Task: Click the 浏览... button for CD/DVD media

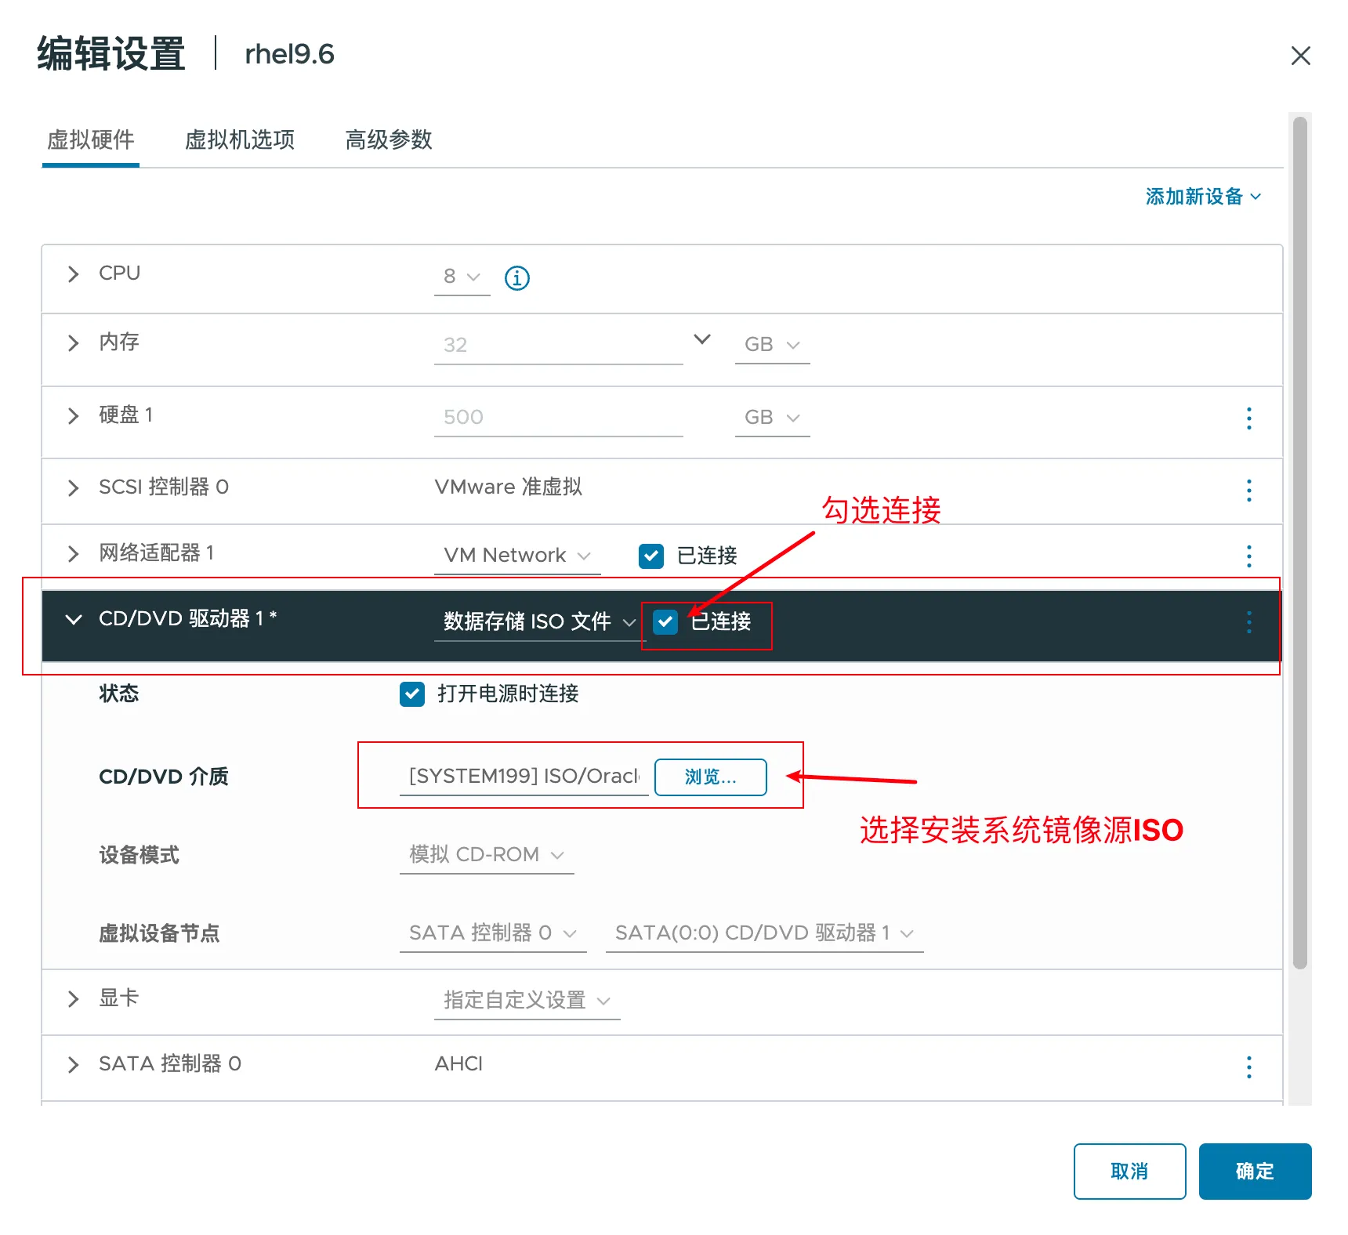Action: (710, 777)
